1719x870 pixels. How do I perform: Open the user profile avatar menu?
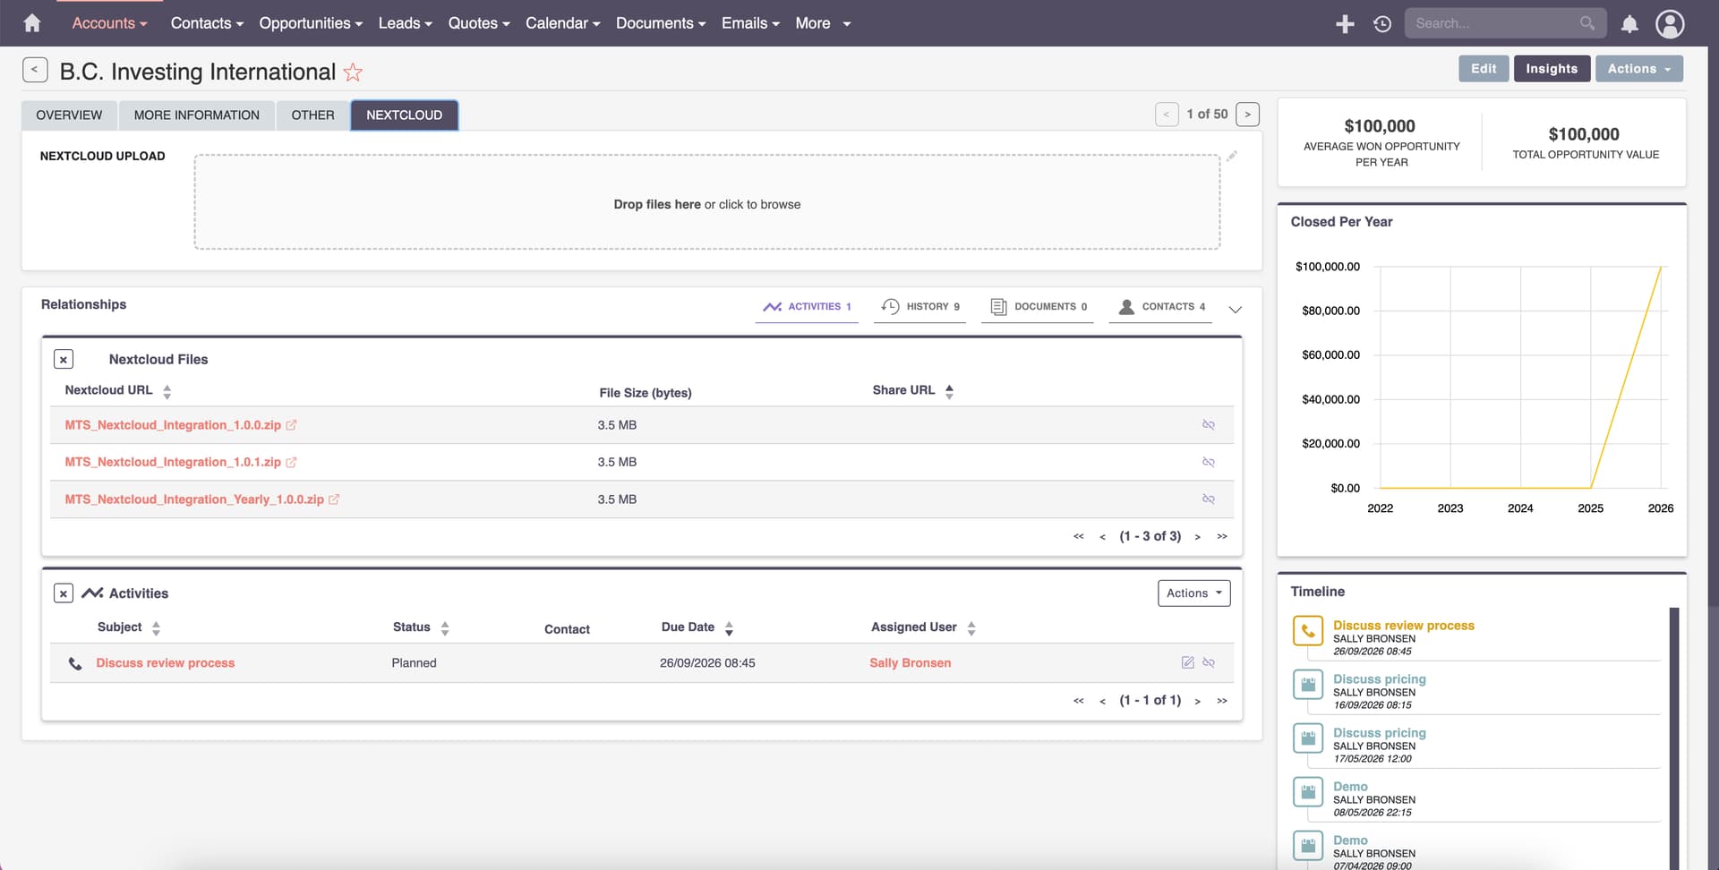coord(1670,24)
